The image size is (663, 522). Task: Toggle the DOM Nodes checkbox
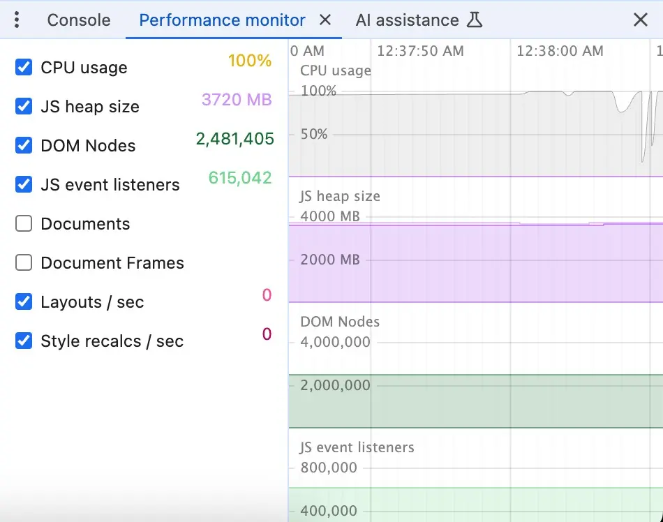point(24,145)
